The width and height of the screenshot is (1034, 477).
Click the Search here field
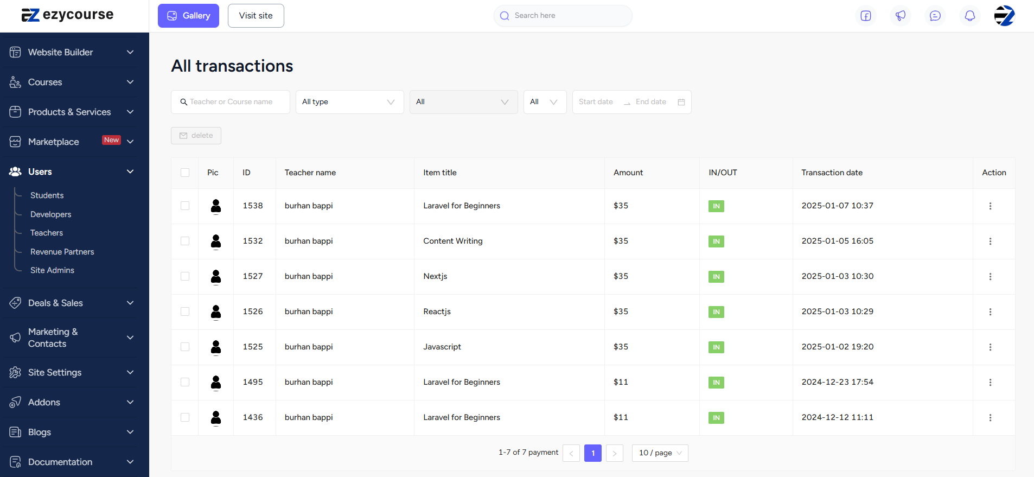click(563, 16)
